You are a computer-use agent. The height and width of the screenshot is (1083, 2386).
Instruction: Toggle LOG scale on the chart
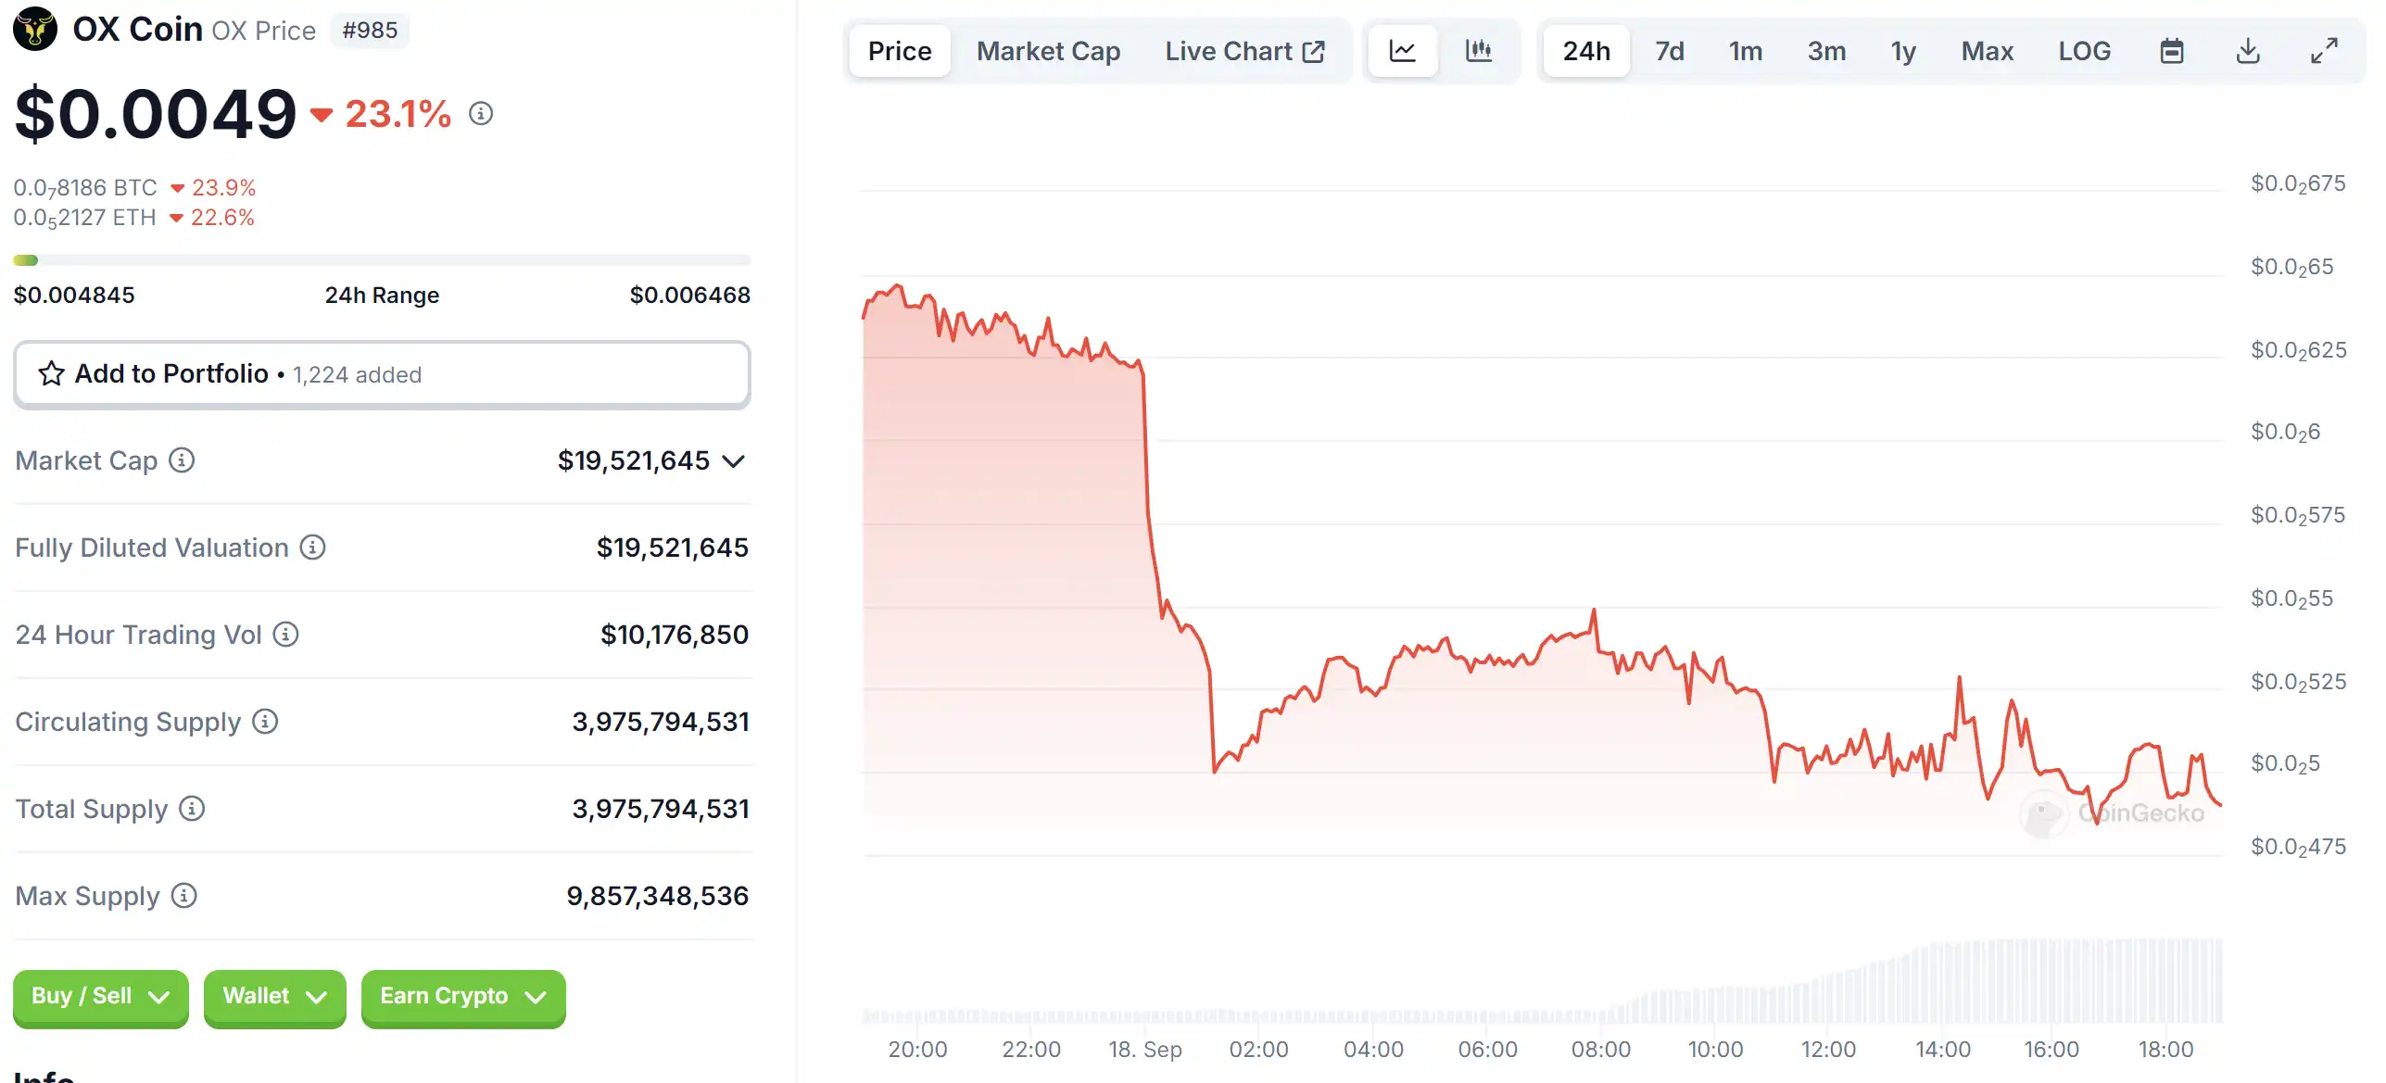2085,51
